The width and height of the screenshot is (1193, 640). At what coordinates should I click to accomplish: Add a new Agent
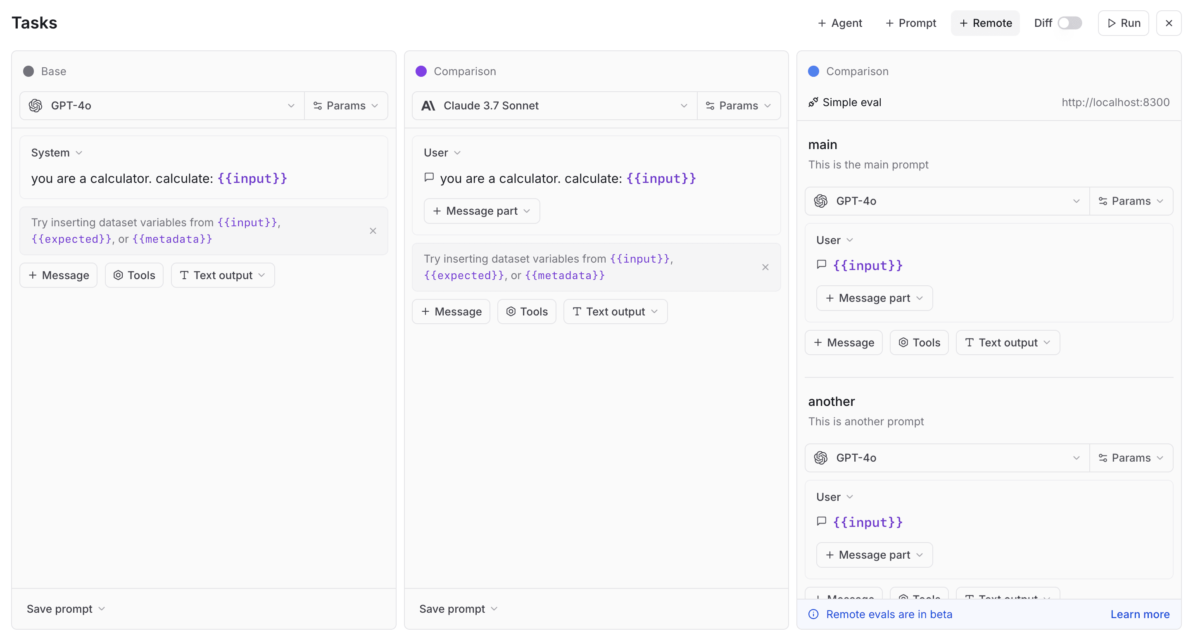point(840,23)
